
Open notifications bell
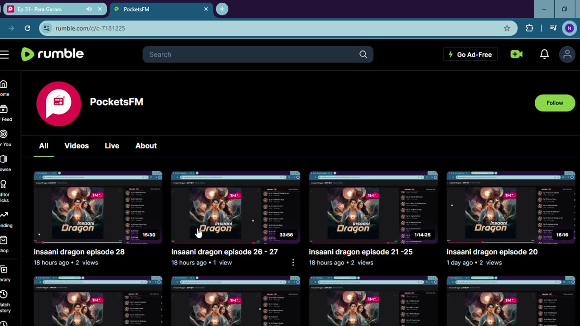[x=544, y=54]
